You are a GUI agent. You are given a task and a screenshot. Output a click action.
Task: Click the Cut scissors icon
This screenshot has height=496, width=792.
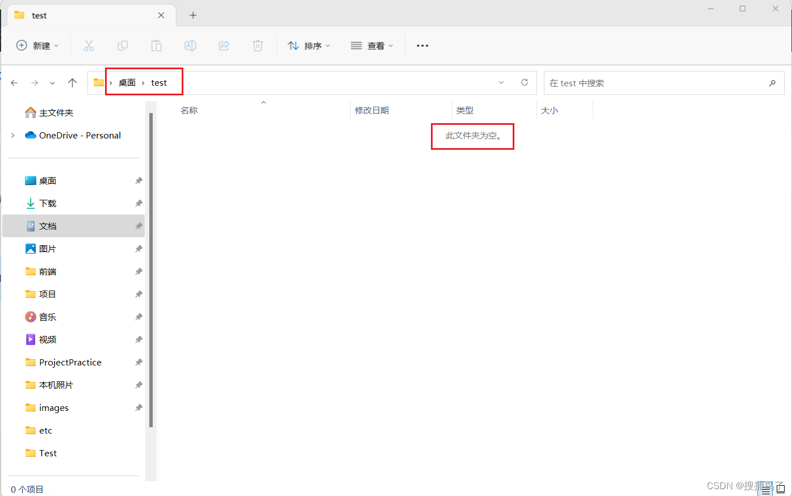(89, 45)
